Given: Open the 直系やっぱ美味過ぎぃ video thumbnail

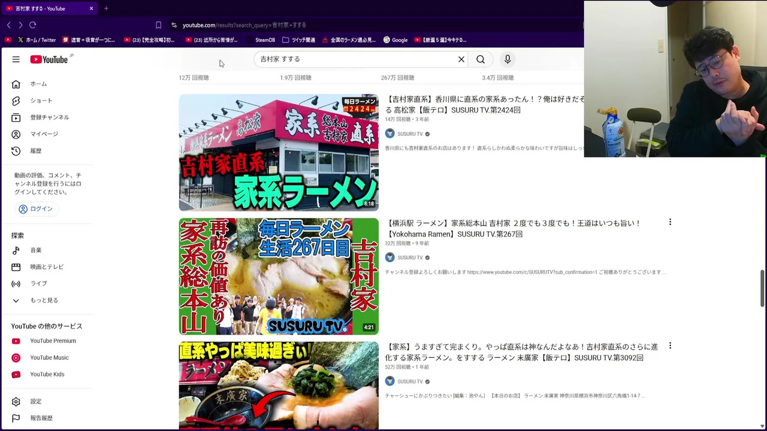Looking at the screenshot, I should (x=279, y=386).
